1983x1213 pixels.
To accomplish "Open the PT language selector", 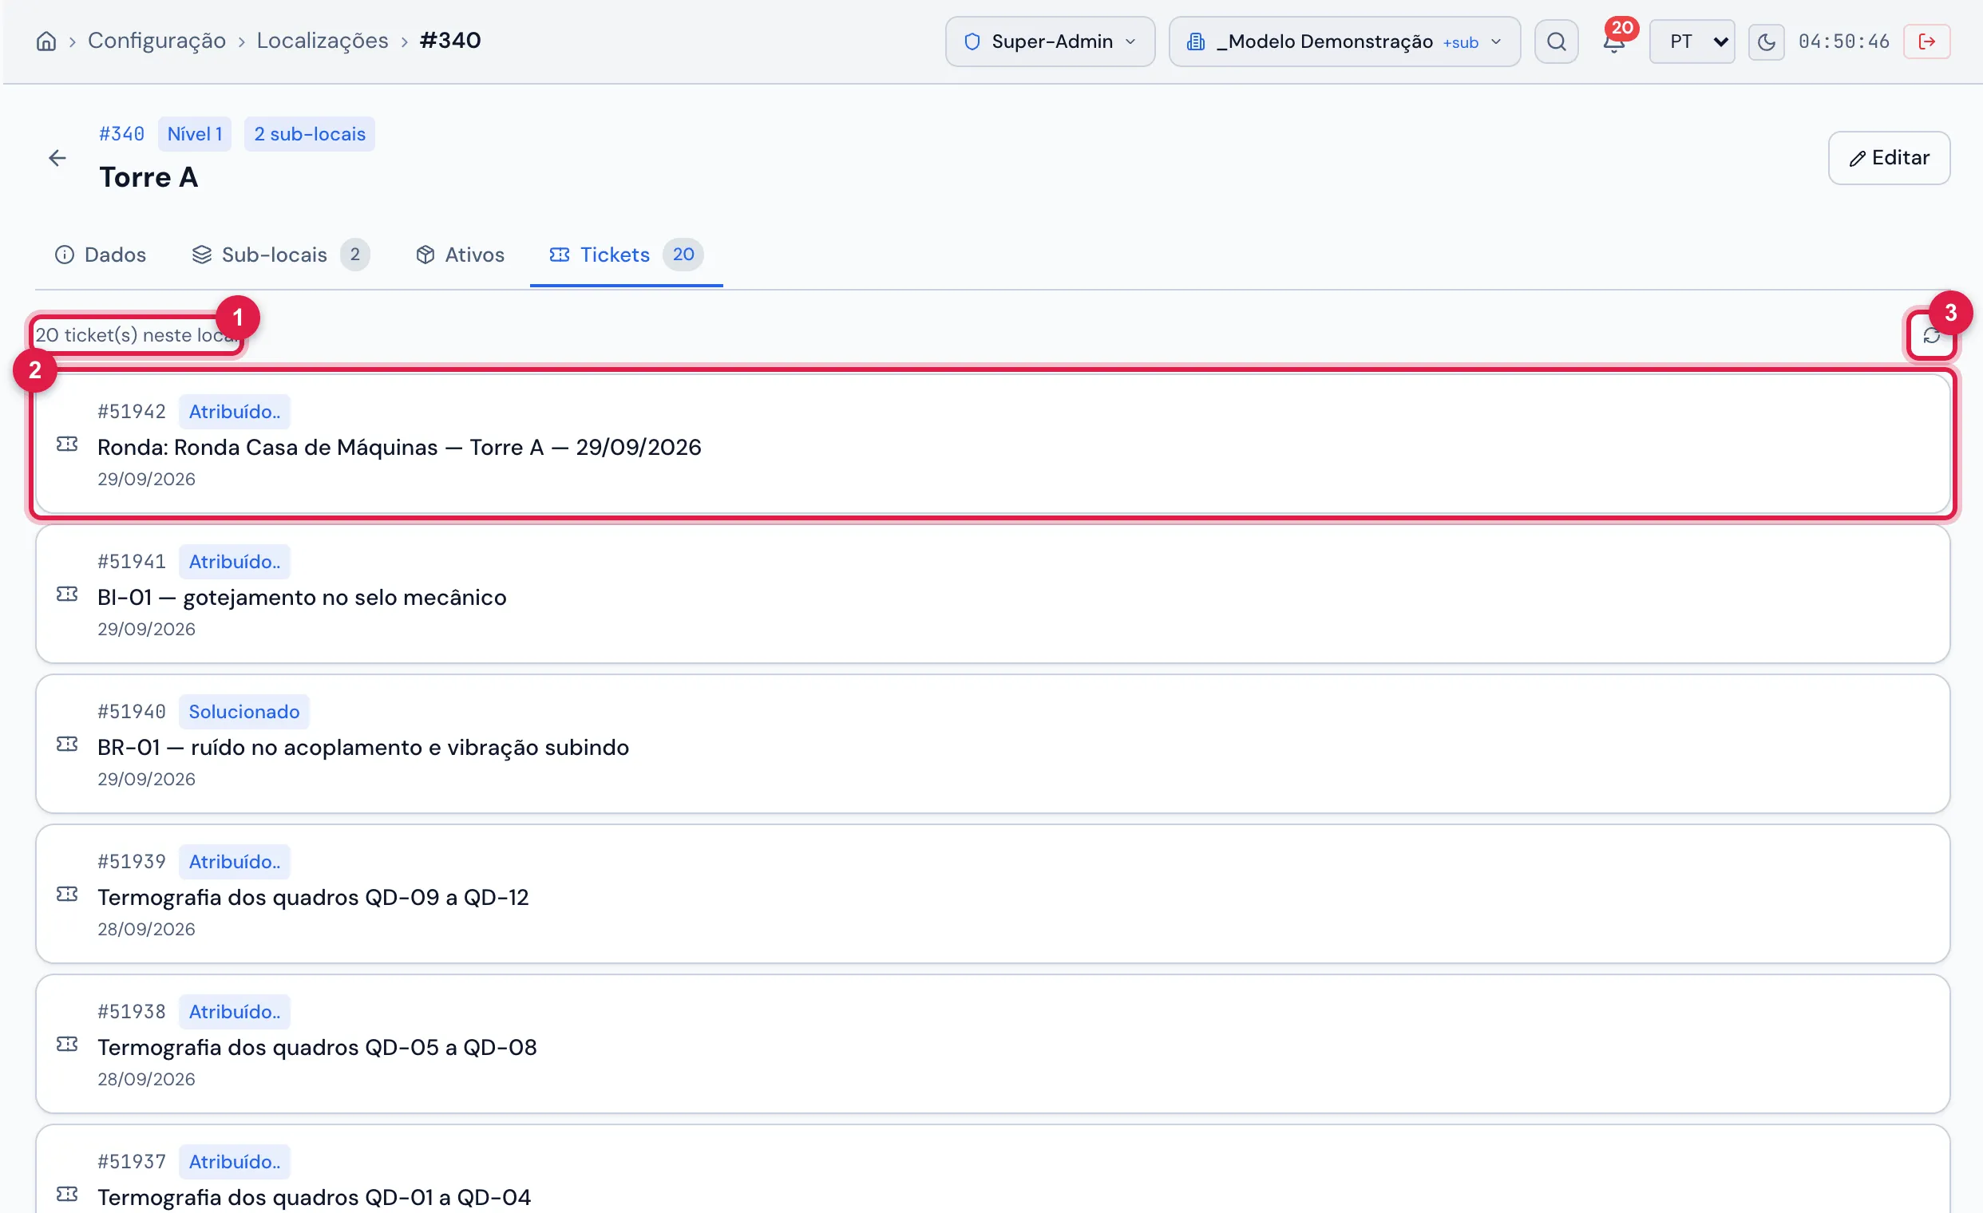I will coord(1692,41).
